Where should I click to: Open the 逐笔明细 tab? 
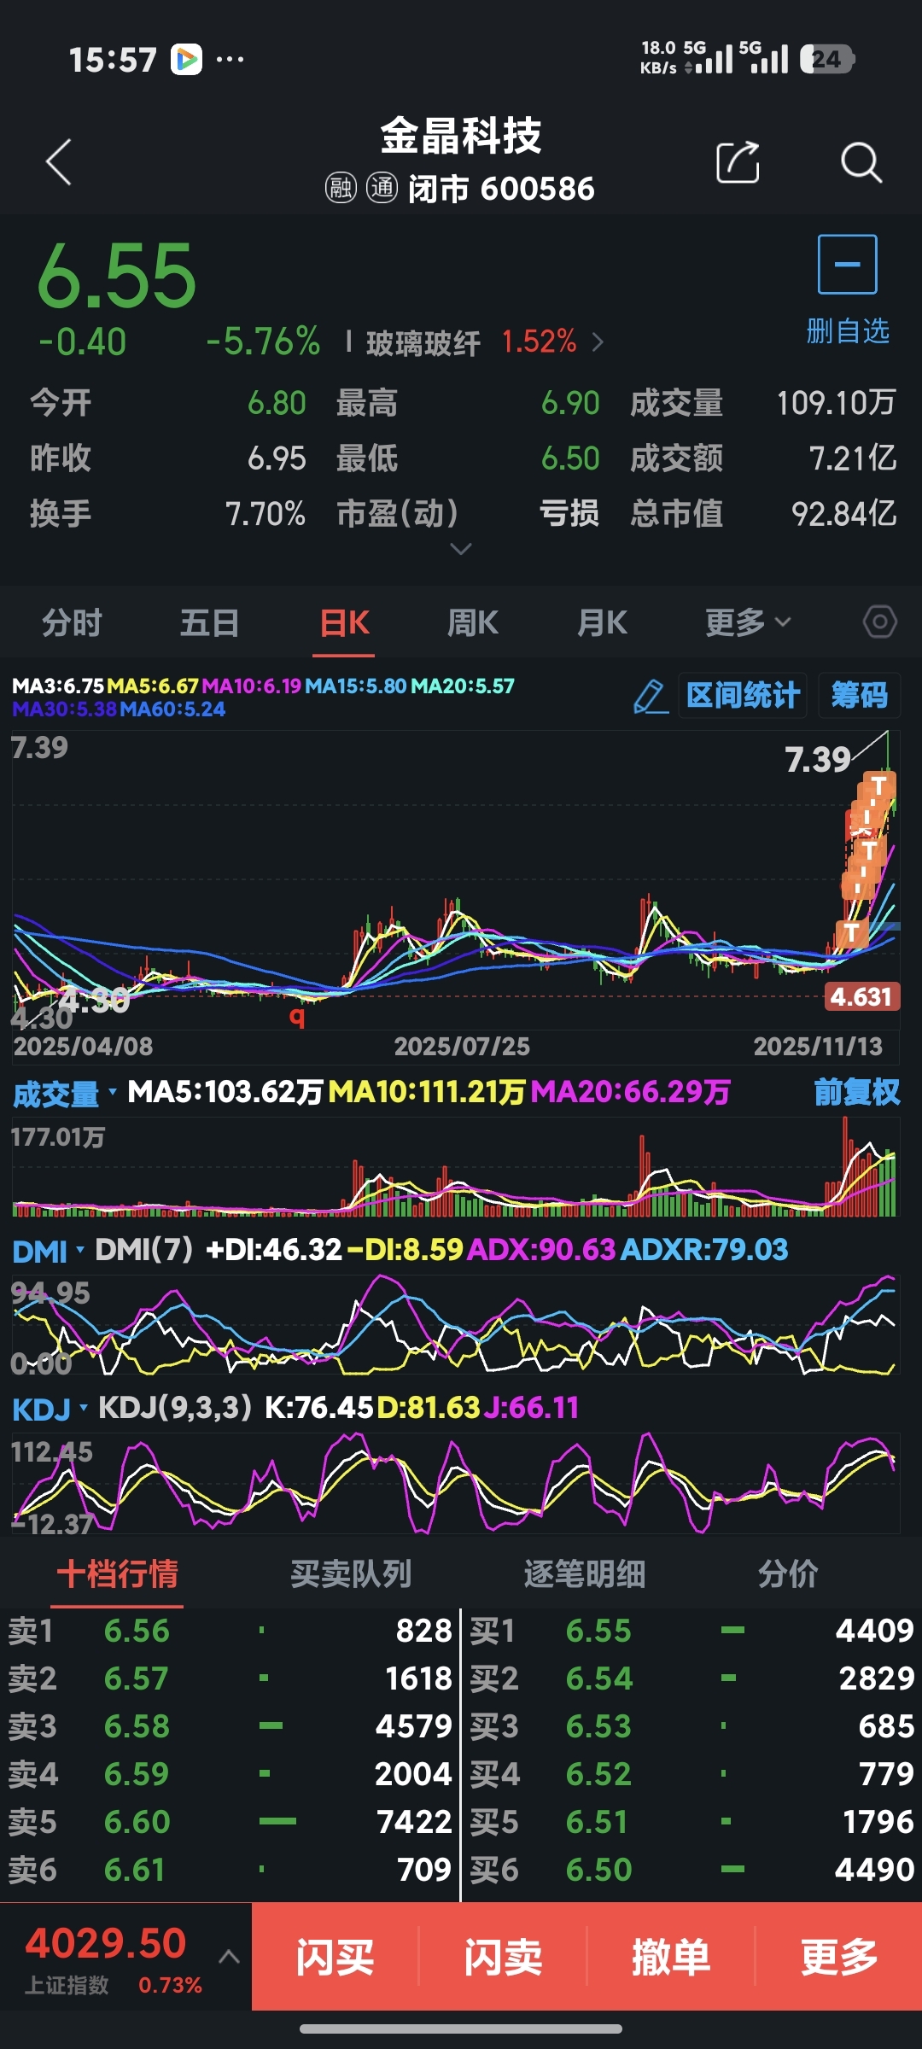pos(585,1573)
